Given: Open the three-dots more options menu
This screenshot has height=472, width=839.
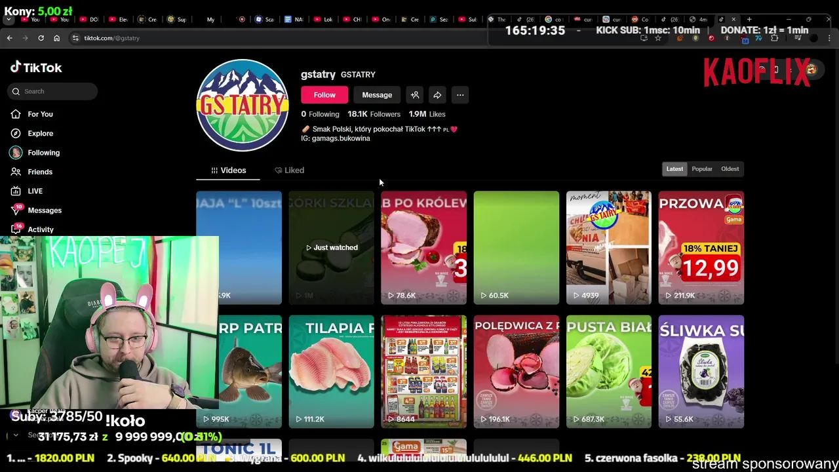Looking at the screenshot, I should pyautogui.click(x=460, y=95).
